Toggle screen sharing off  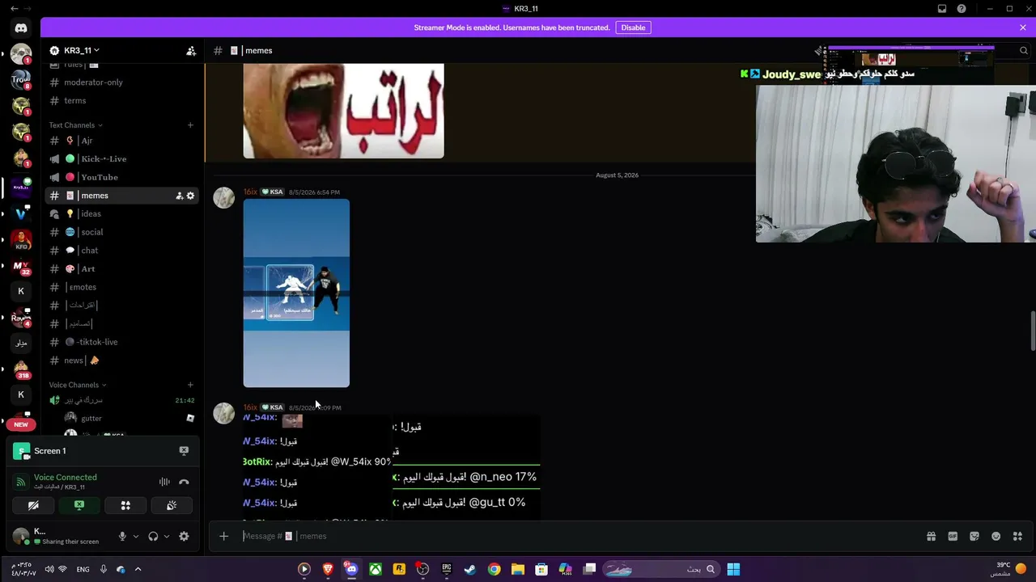point(79,505)
